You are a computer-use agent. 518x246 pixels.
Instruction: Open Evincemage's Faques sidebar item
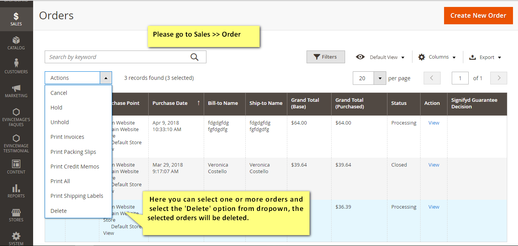(16, 117)
